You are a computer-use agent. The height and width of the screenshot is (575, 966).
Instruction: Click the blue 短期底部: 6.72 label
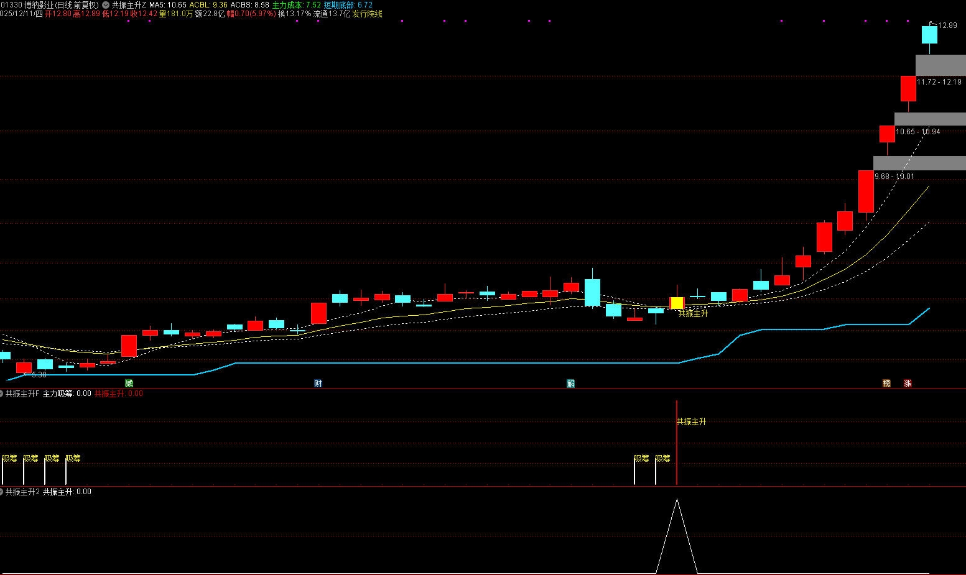tap(348, 4)
